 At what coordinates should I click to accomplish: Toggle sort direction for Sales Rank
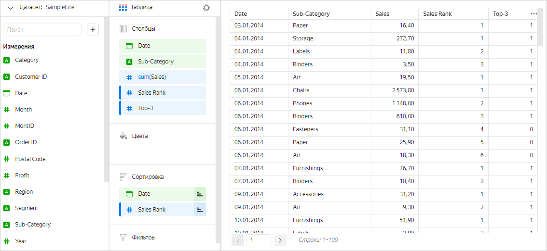point(200,210)
